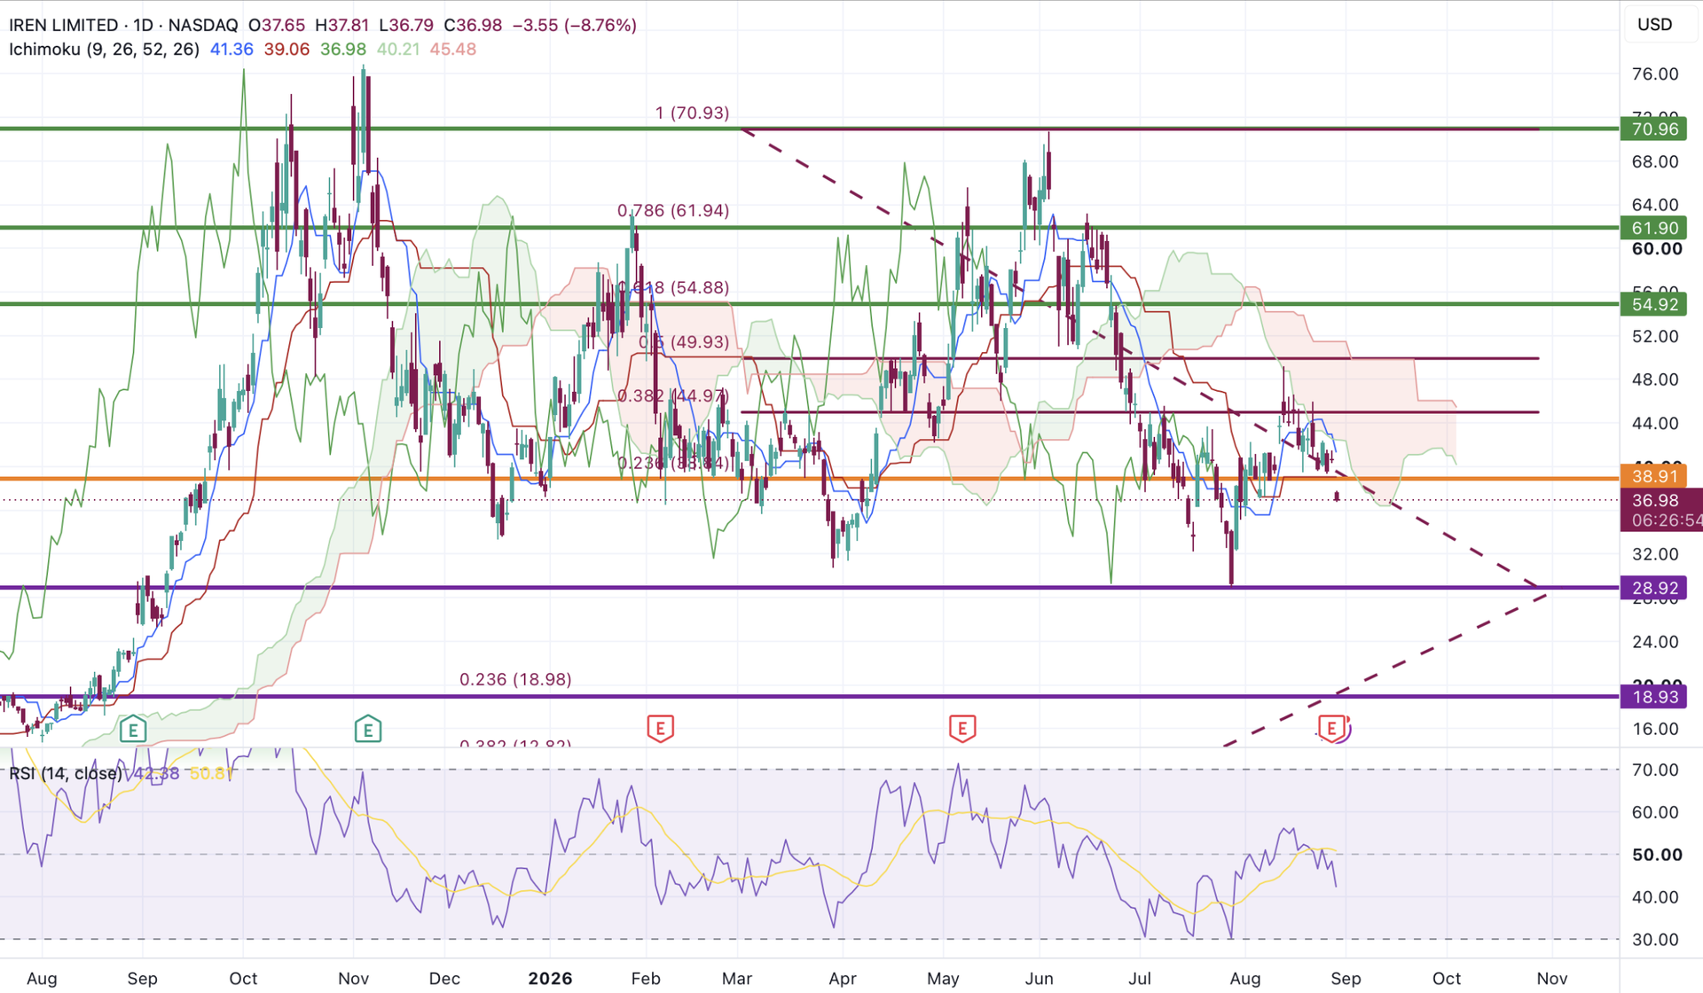The width and height of the screenshot is (1703, 993).
Task: Select the RSI (14, close) legend
Action: 66,773
